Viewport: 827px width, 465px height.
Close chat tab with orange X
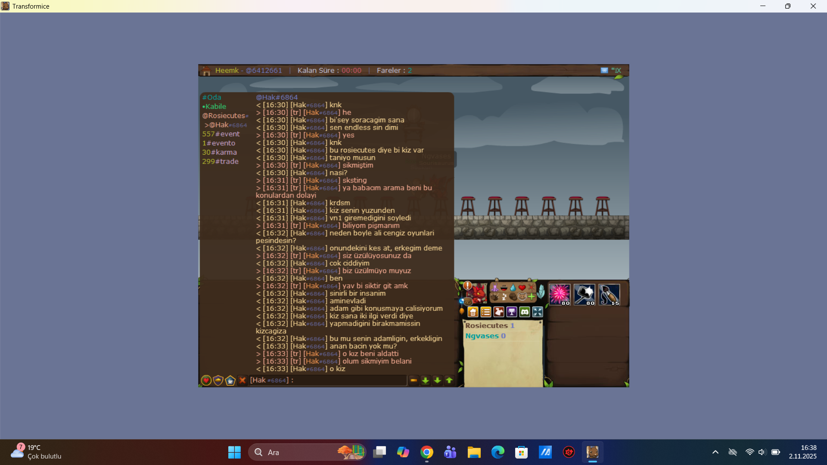[x=242, y=381]
